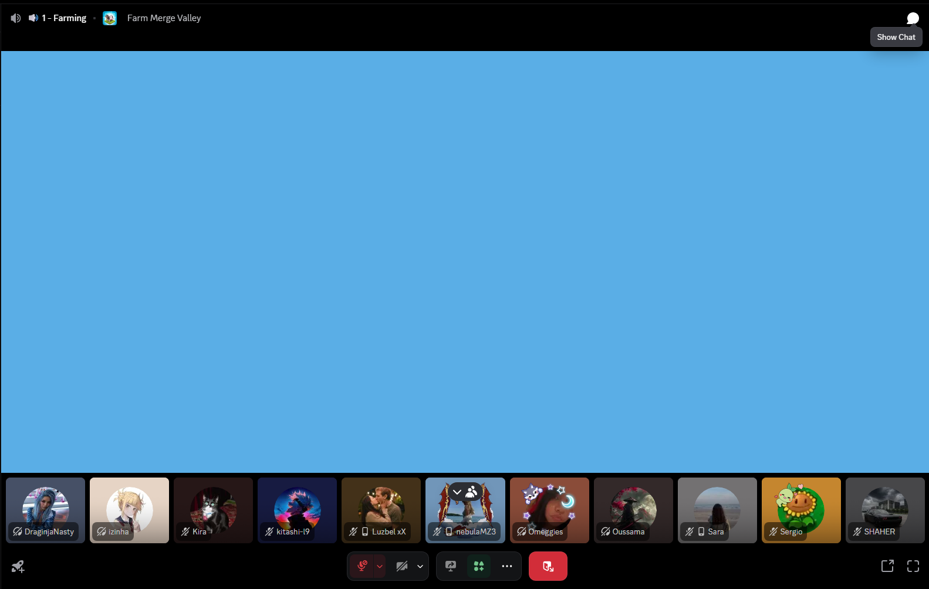The image size is (929, 589).
Task: Select DraginjaNasty's participant tile
Action: point(46,510)
